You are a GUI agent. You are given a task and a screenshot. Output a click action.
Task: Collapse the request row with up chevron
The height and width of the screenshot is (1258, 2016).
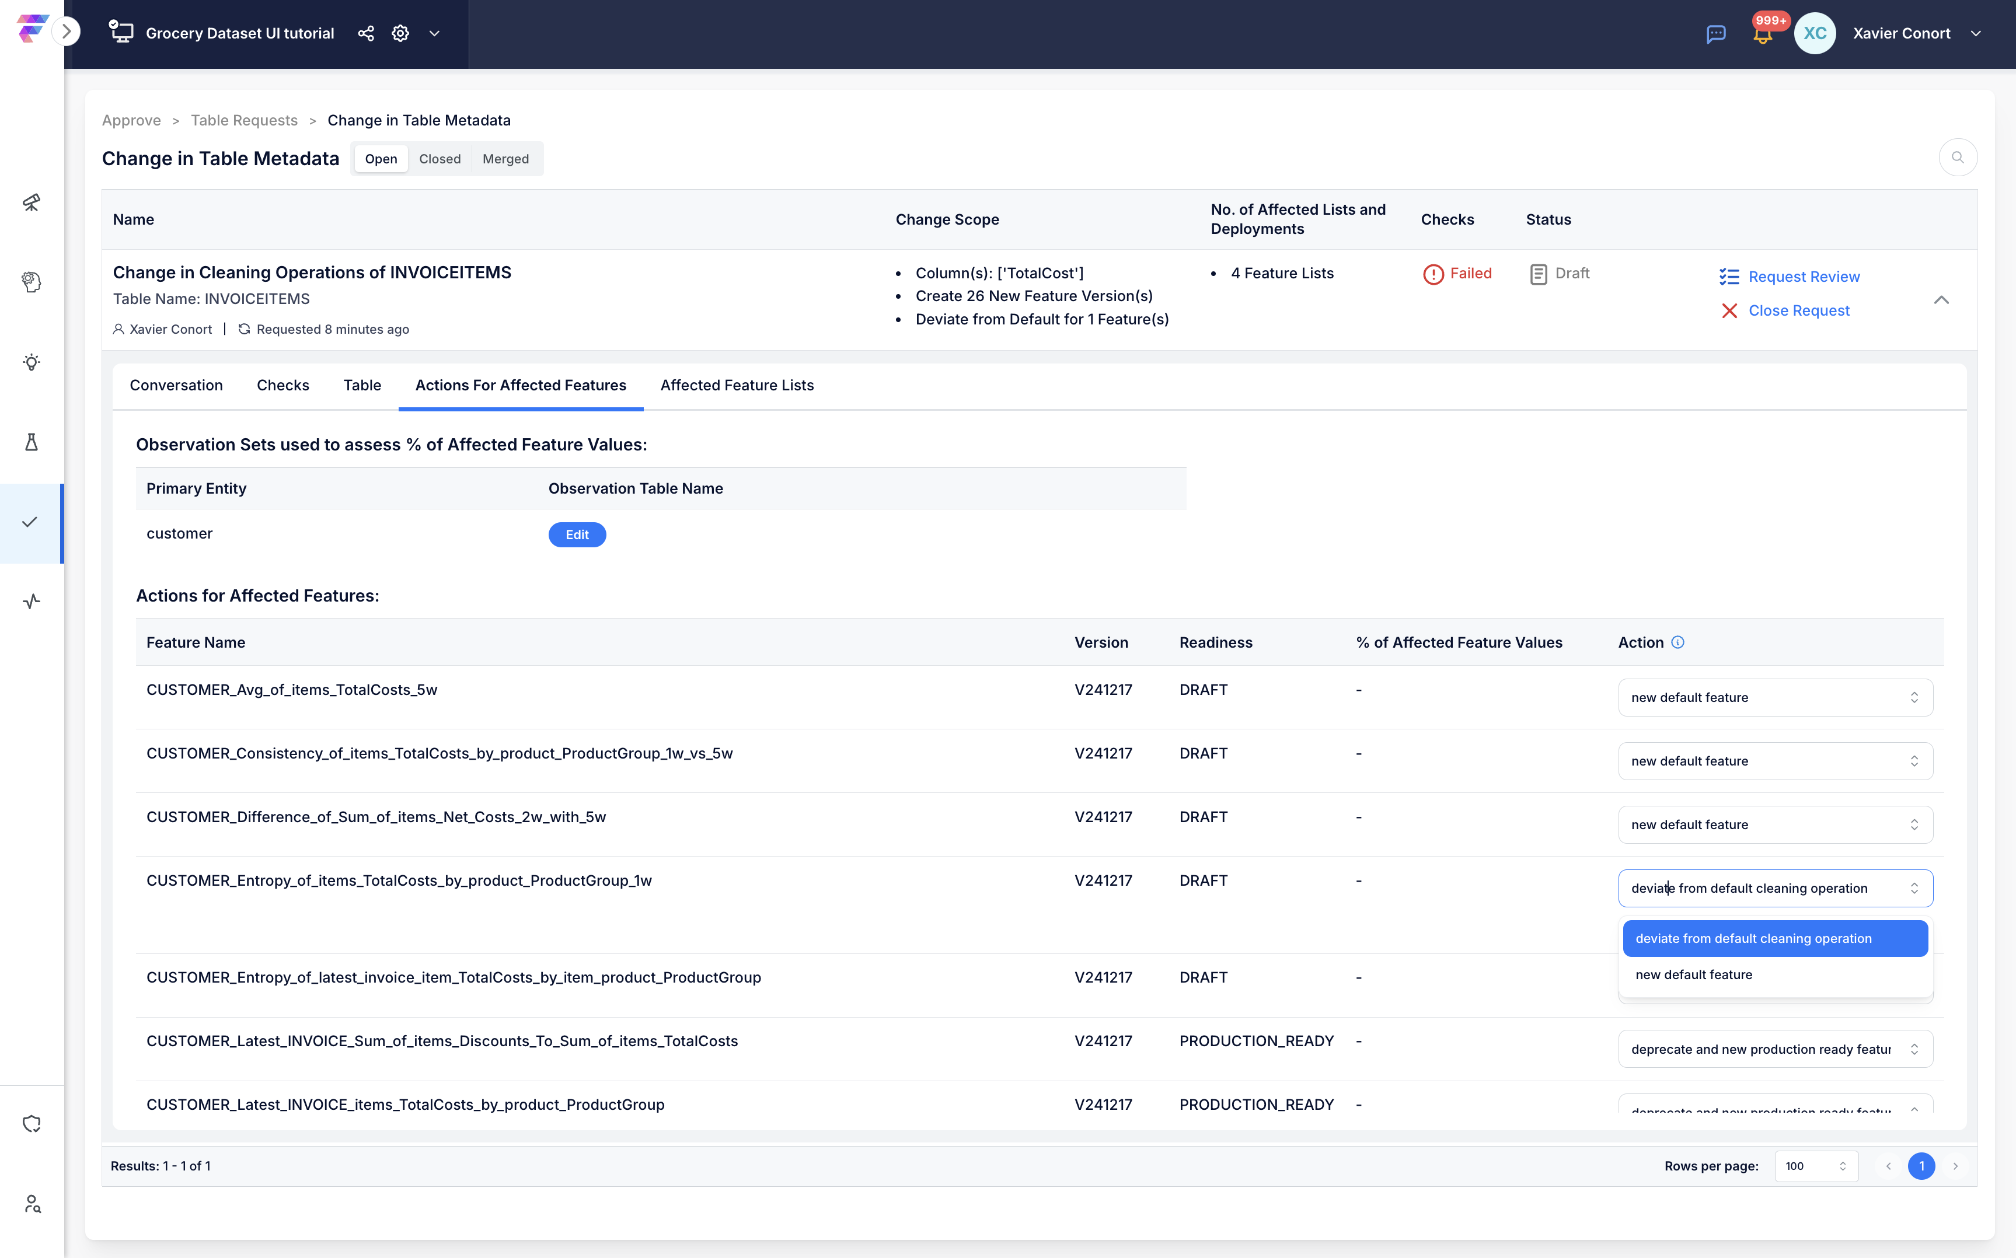coord(1941,299)
